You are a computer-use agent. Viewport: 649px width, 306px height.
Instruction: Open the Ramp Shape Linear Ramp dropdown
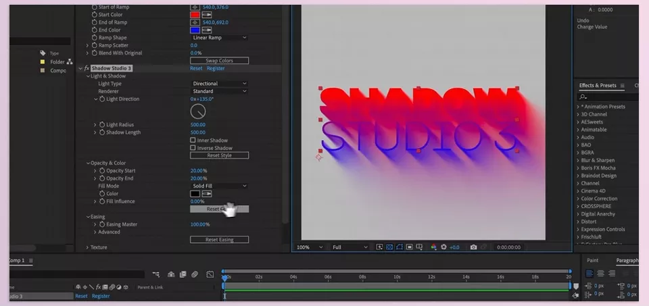tap(219, 38)
